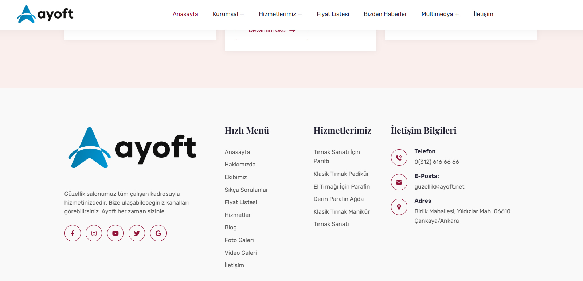Click the ayoft logo in the header
The height and width of the screenshot is (281, 583).
pyautogui.click(x=45, y=14)
